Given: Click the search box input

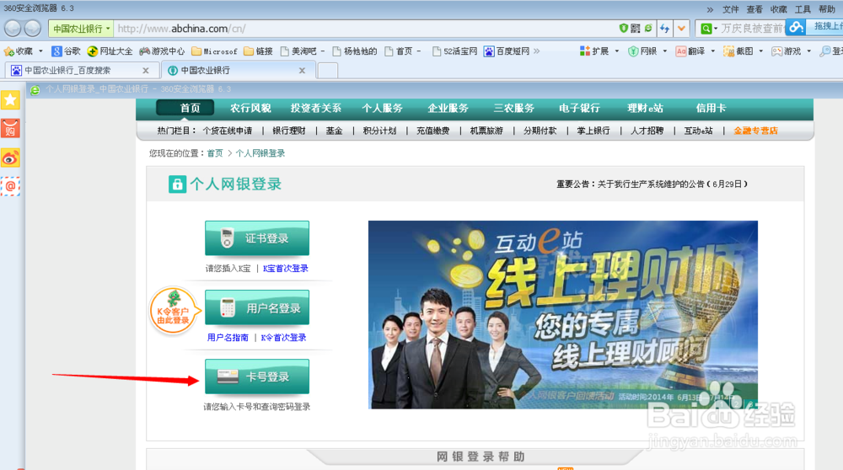Looking at the screenshot, I should point(753,29).
